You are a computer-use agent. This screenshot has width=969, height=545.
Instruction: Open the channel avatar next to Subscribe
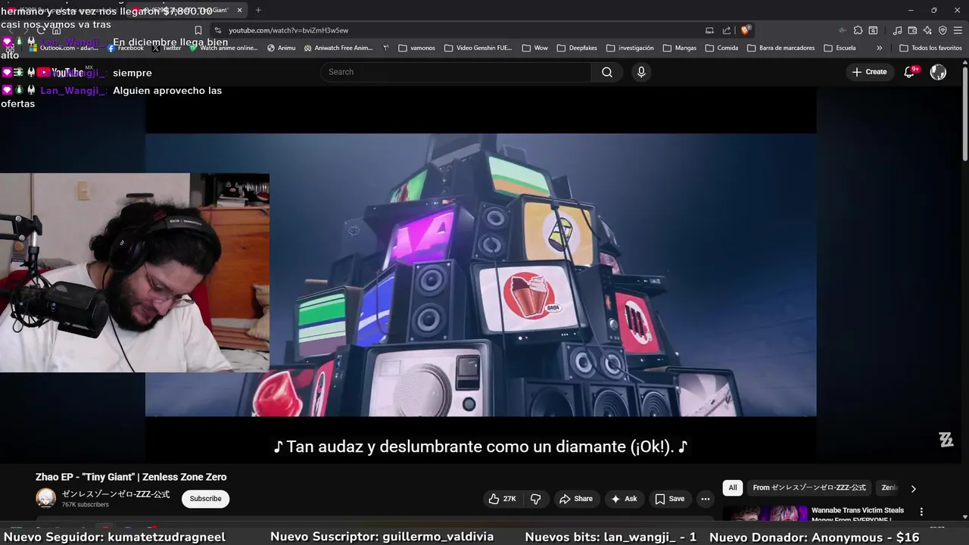pos(46,498)
